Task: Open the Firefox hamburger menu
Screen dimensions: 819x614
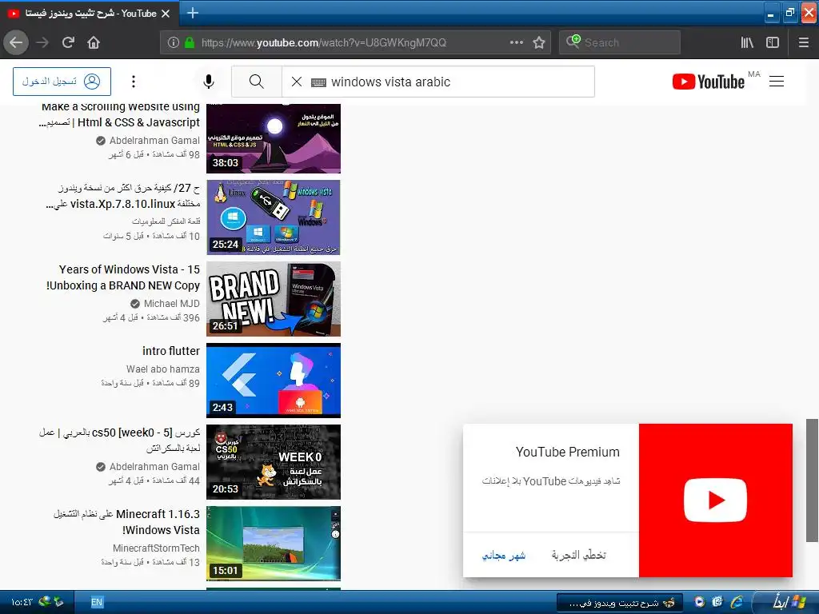Action: [804, 42]
